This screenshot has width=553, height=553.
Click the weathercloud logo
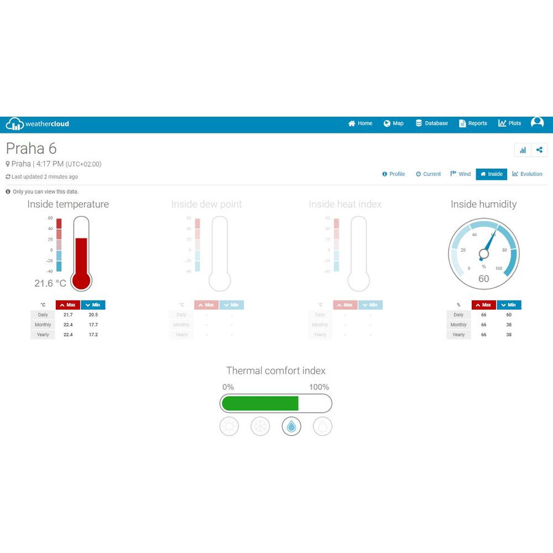click(37, 124)
